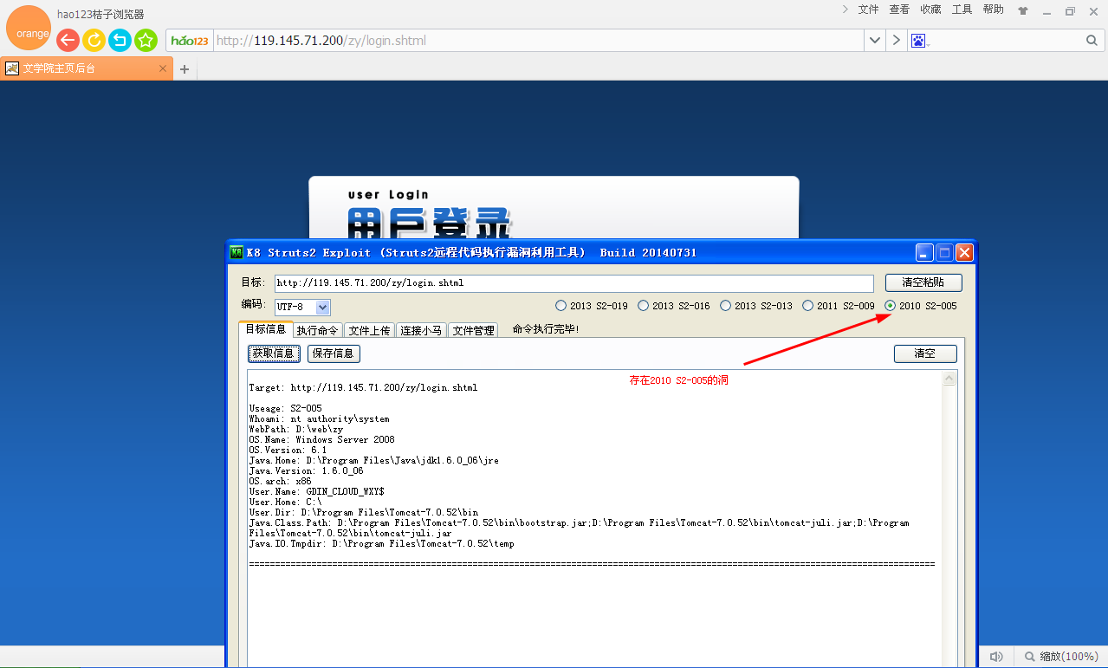Open the address bar history dropdown

point(875,41)
